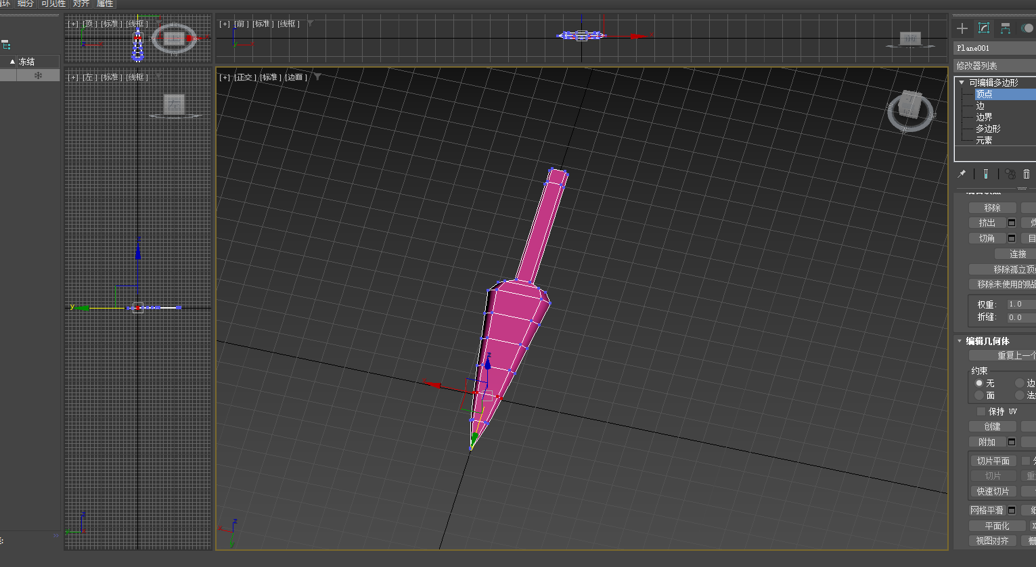Click the 切片平面 button
Viewport: 1036px width, 567px height.
(x=992, y=461)
